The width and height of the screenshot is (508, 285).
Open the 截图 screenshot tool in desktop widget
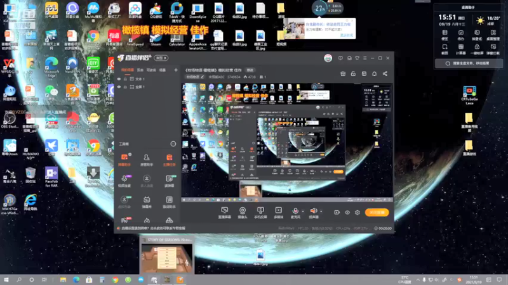click(x=445, y=49)
